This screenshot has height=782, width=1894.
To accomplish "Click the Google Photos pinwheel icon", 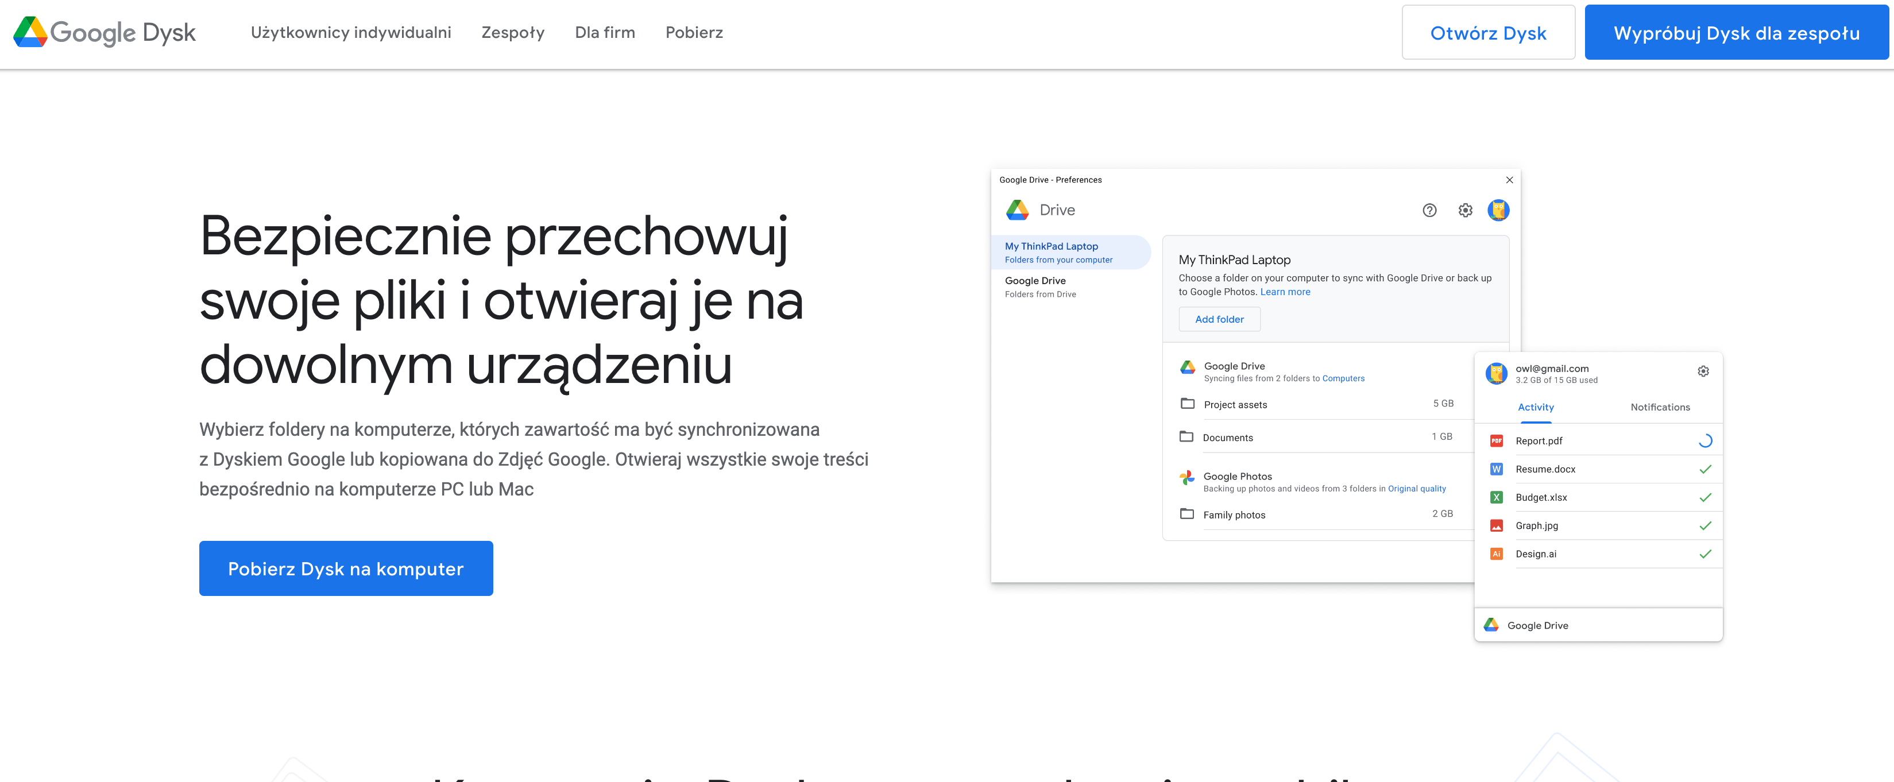I will (1186, 478).
